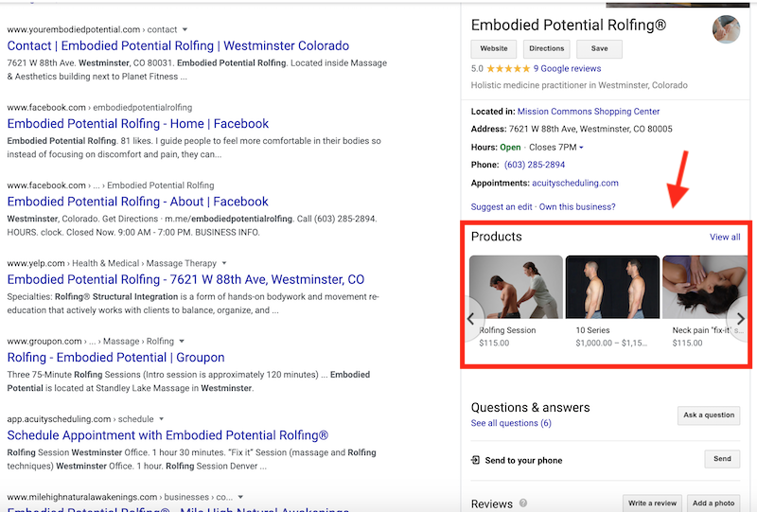Image resolution: width=757 pixels, height=512 pixels.
Task: Click the Write a review button
Action: 650,503
